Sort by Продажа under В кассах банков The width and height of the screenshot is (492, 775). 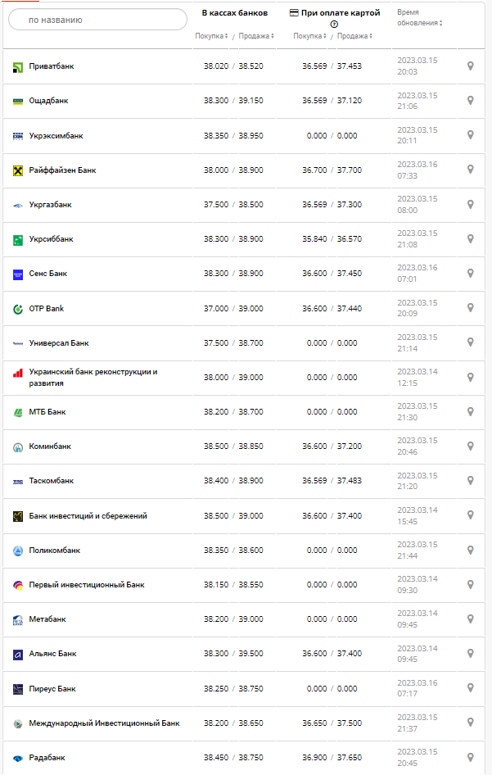[256, 36]
